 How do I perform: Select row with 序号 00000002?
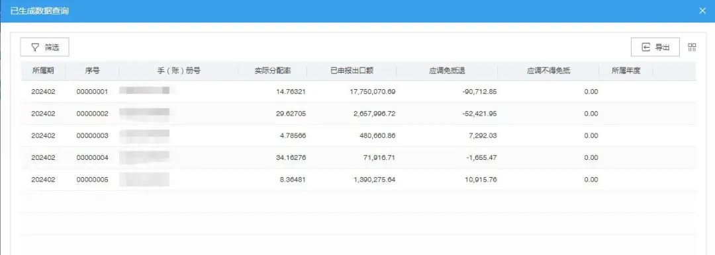358,114
